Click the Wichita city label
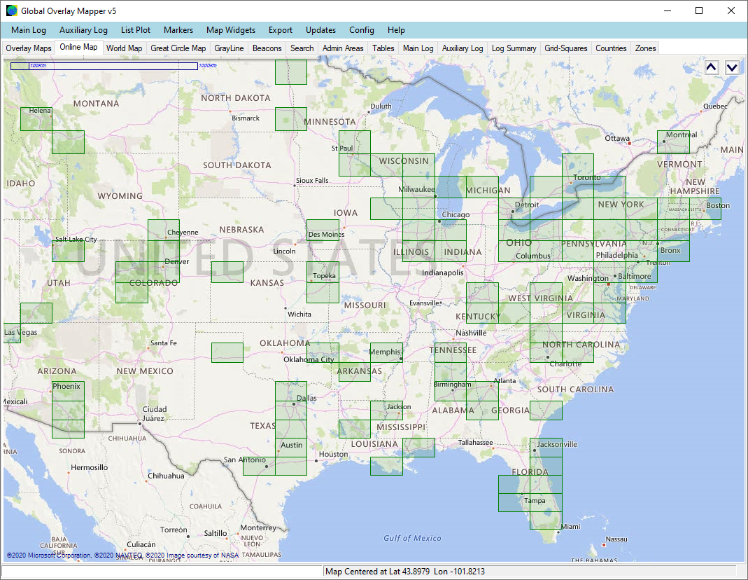This screenshot has height=580, width=748. click(x=299, y=314)
